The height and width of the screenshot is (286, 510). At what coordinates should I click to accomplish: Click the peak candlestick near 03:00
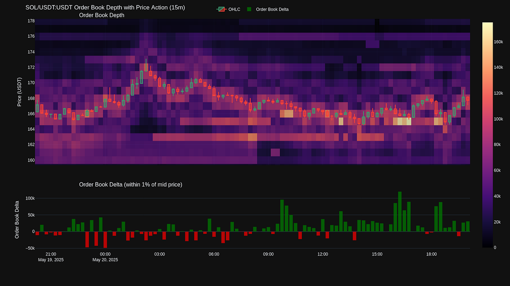point(147,68)
